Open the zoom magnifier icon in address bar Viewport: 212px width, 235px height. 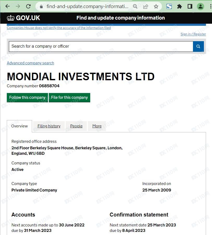[x=135, y=6]
